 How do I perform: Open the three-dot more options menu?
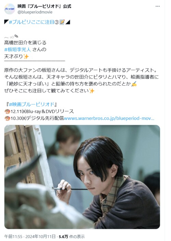[x=158, y=6]
